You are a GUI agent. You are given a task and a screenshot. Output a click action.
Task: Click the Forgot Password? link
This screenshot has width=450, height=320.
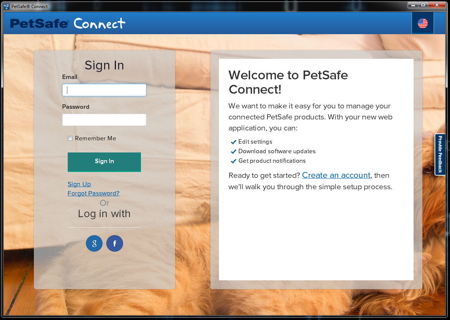point(93,193)
